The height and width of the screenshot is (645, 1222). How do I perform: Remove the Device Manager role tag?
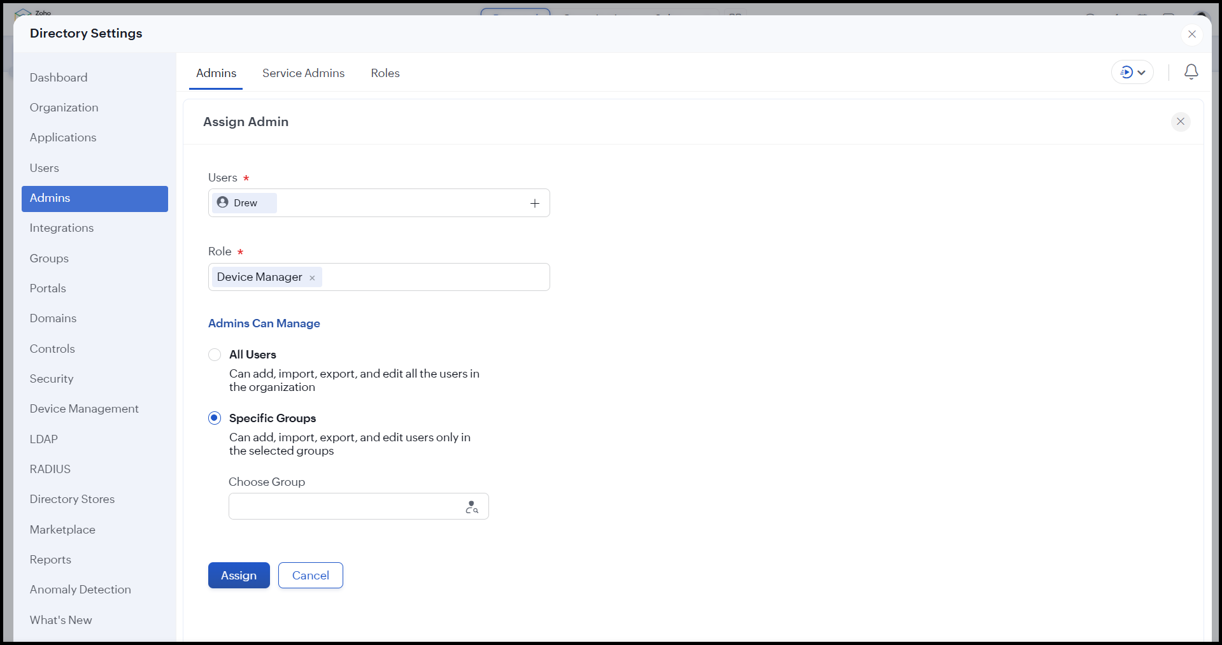click(x=312, y=278)
